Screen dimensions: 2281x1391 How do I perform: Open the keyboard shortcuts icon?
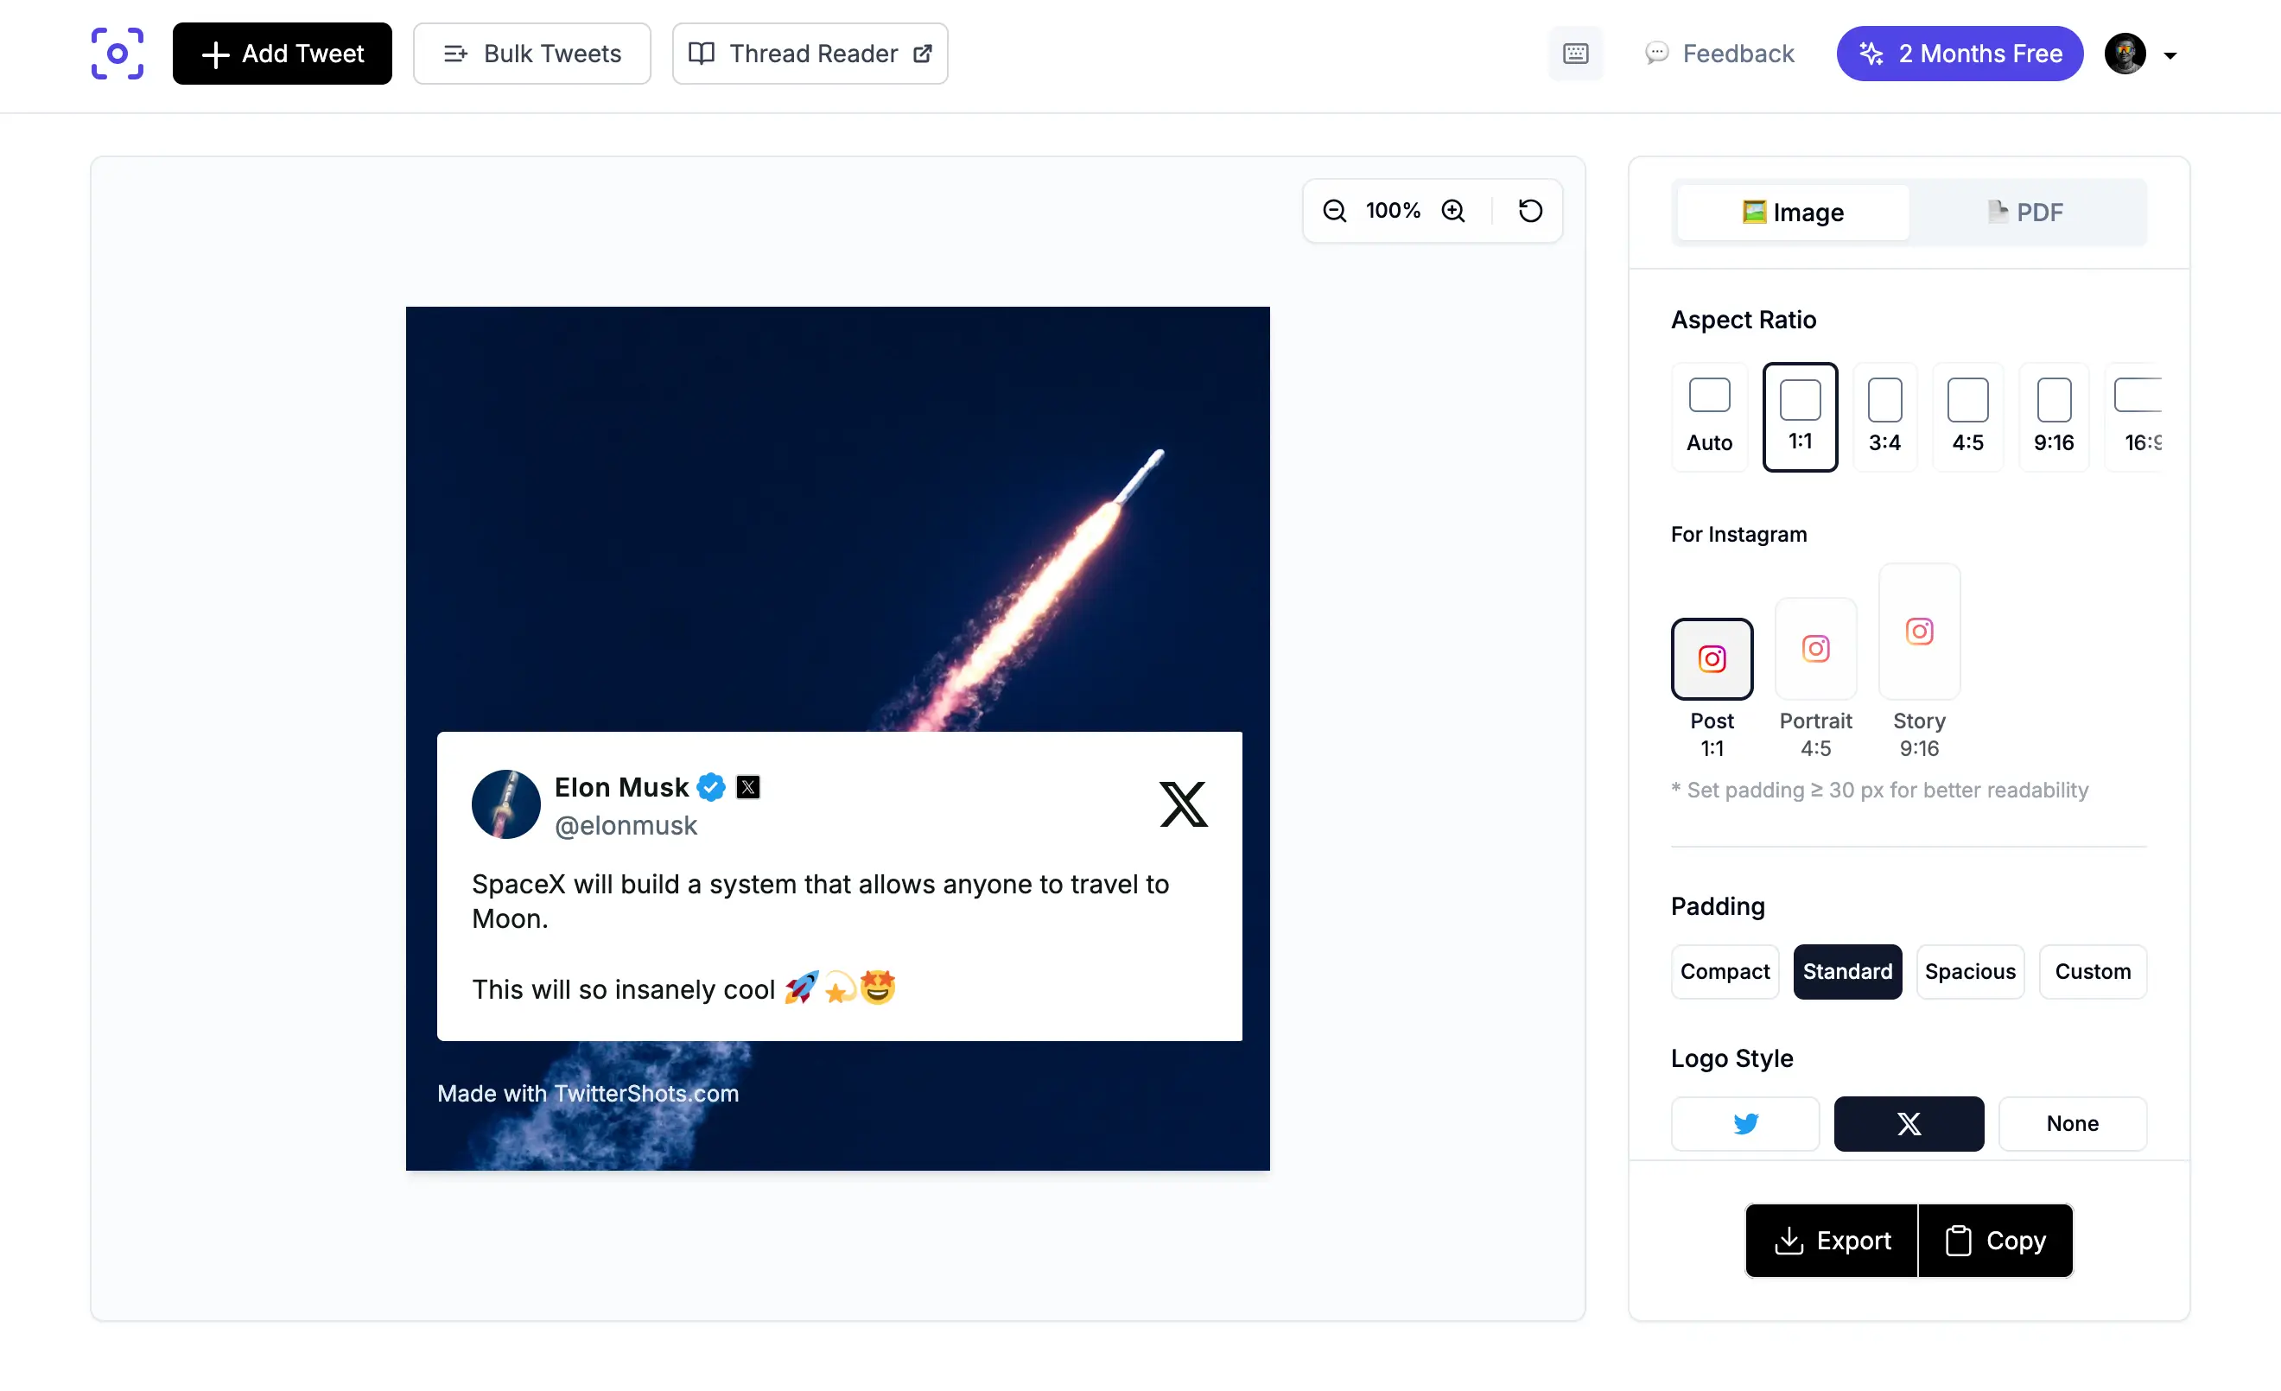coord(1576,54)
